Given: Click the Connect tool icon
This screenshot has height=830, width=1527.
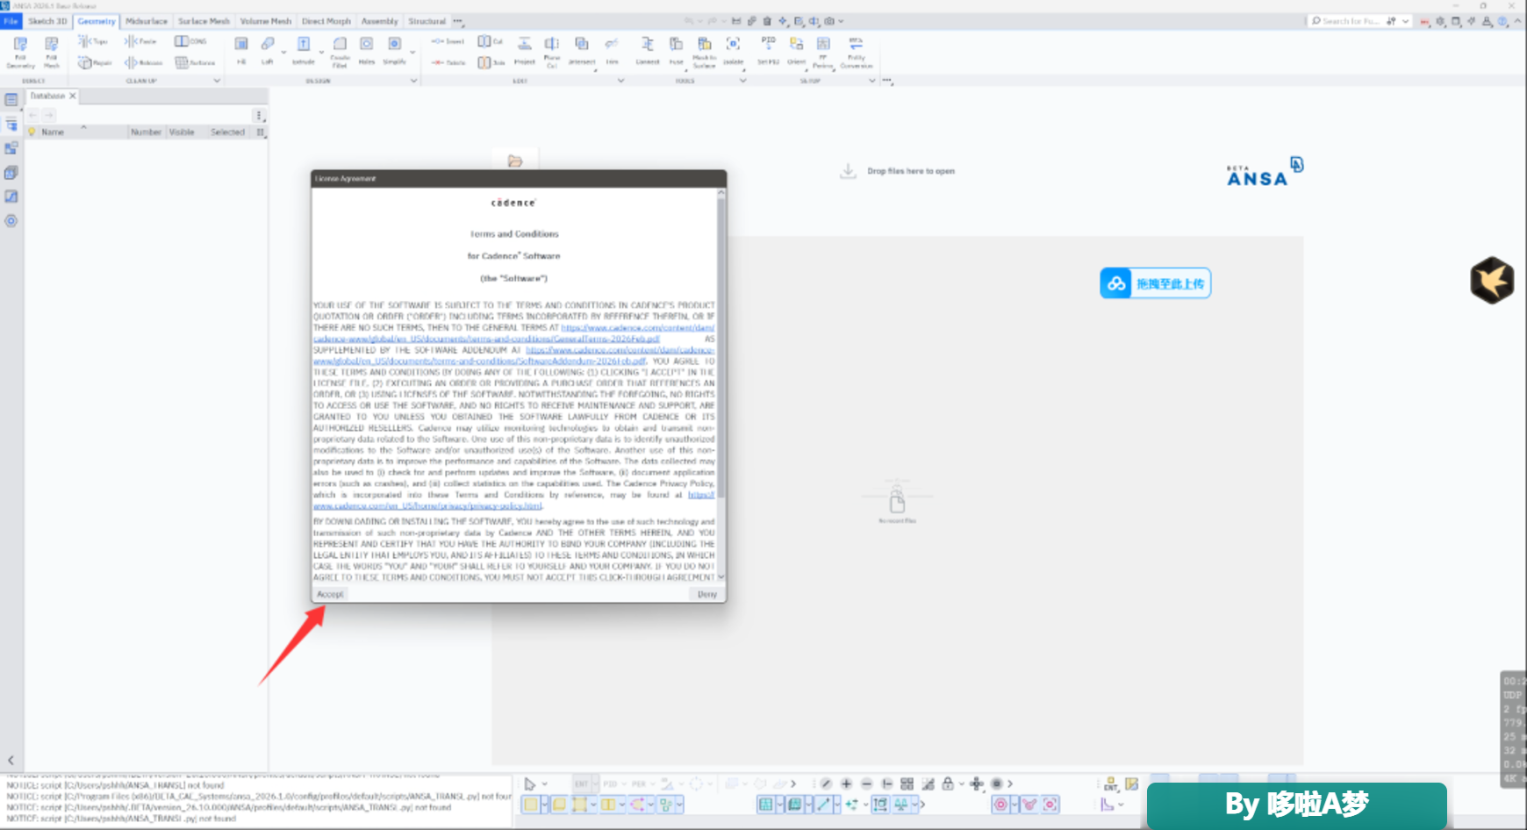Looking at the screenshot, I should [648, 44].
